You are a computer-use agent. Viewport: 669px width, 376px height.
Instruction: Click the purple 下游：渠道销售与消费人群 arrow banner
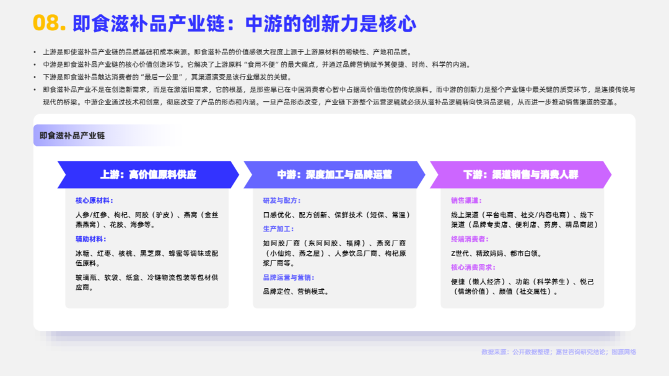[x=520, y=174]
